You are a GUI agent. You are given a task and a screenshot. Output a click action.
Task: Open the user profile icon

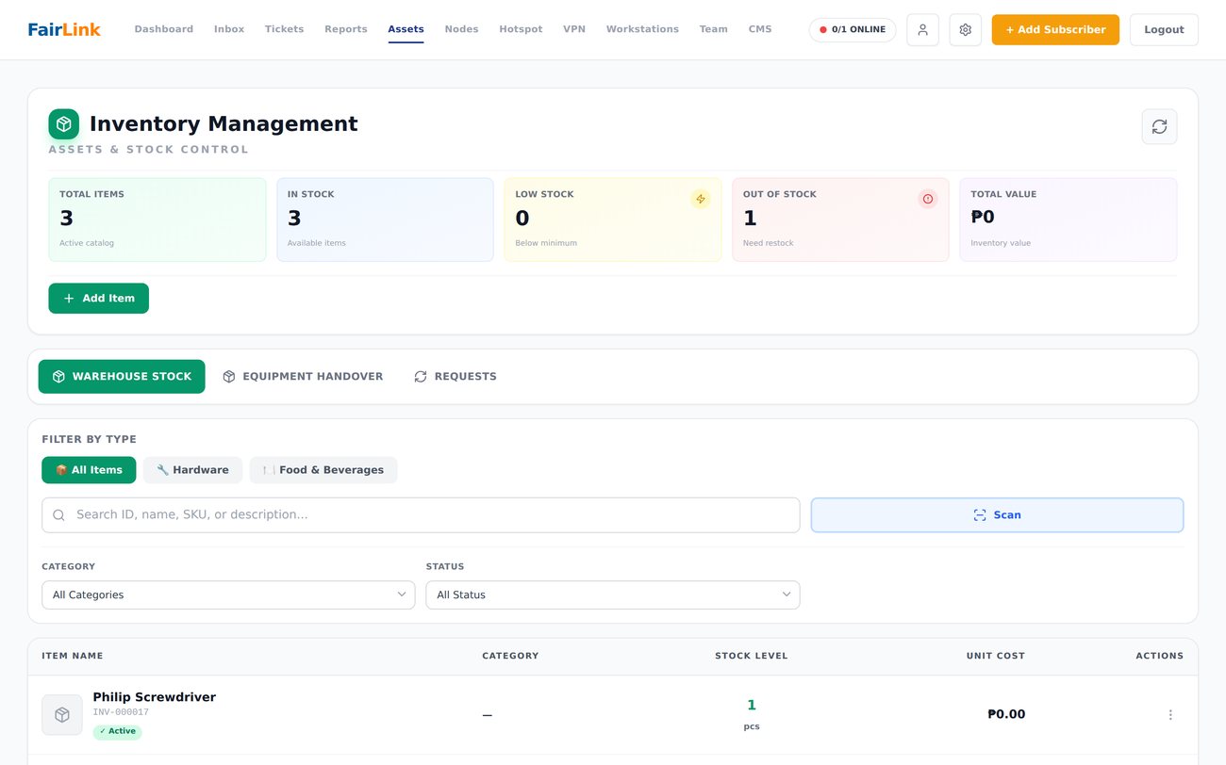[x=922, y=30]
